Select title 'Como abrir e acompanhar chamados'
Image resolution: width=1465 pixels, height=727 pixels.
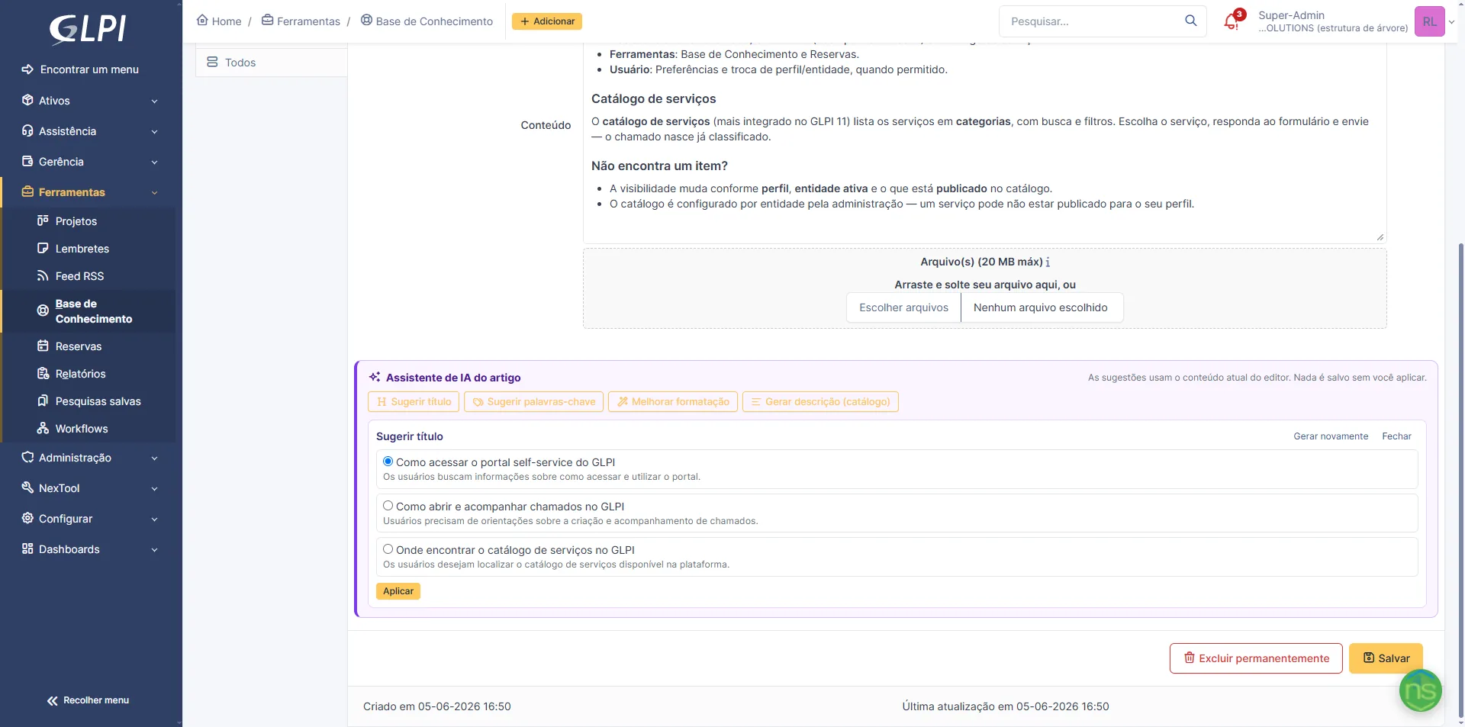tap(388, 506)
